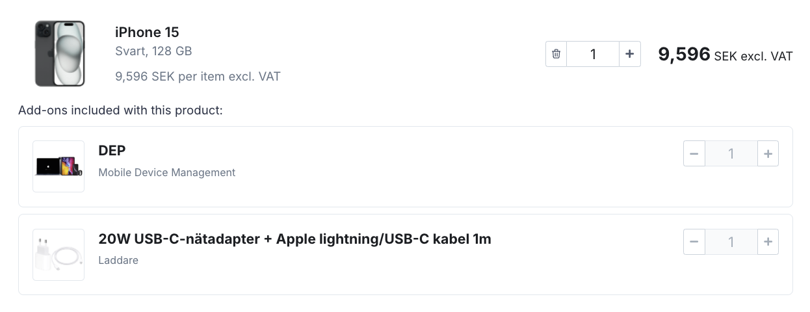
Task: Open the charger and cable thumbnail image
Action: point(59,255)
